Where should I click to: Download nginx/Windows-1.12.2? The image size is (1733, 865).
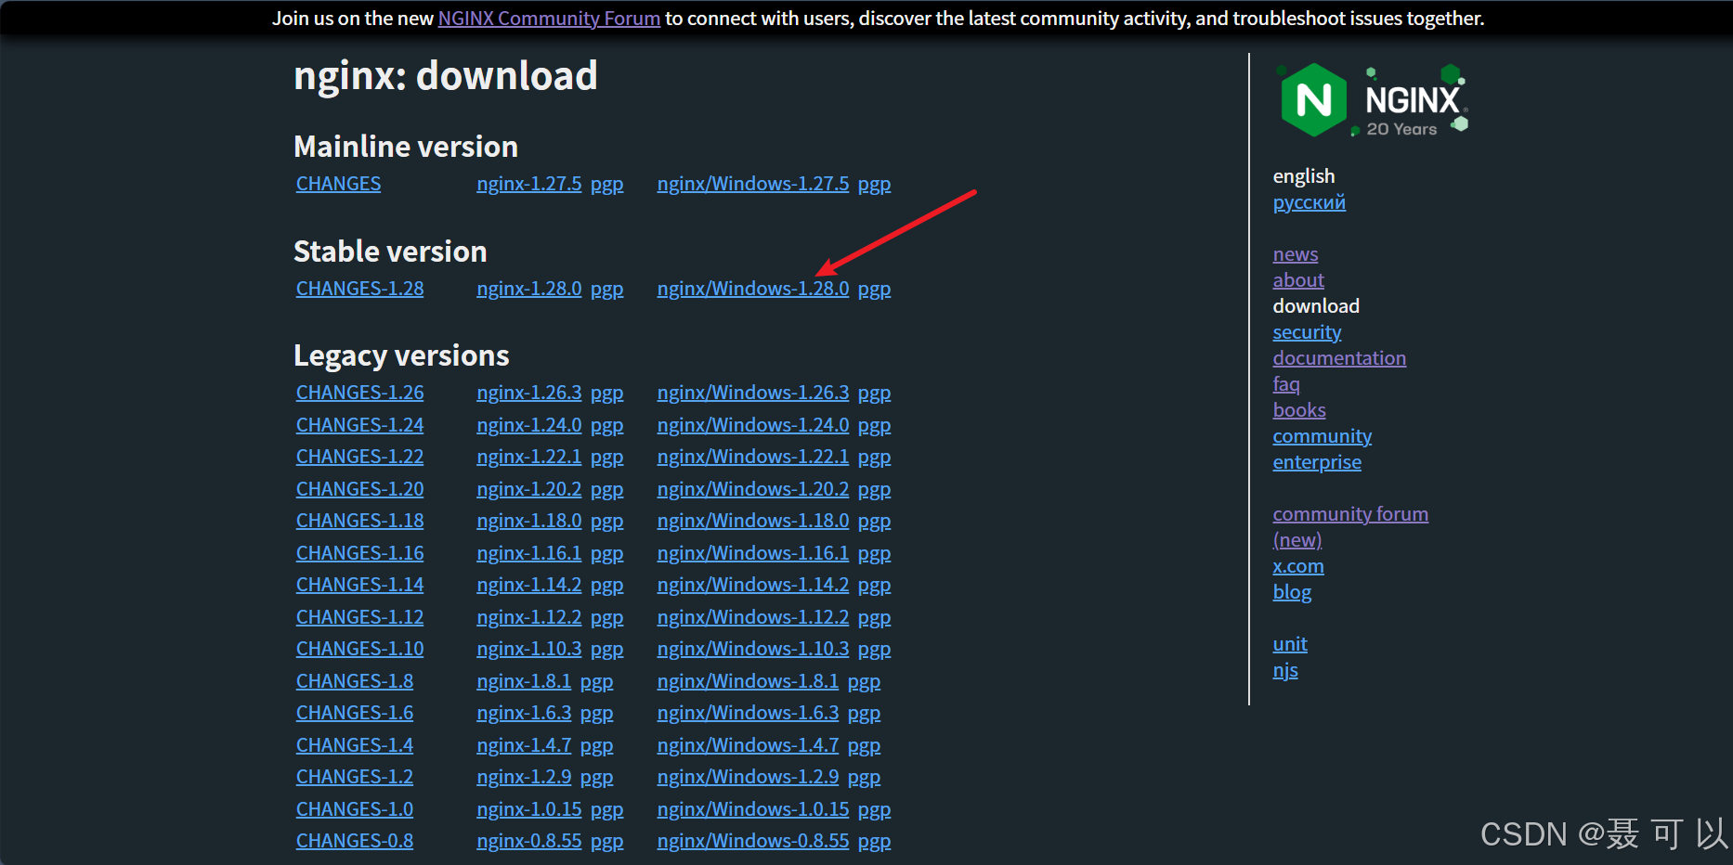click(753, 617)
